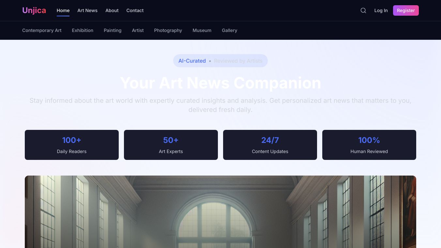Image resolution: width=441 pixels, height=248 pixels.
Task: Browse the Contemporary Art category
Action: coord(42,30)
